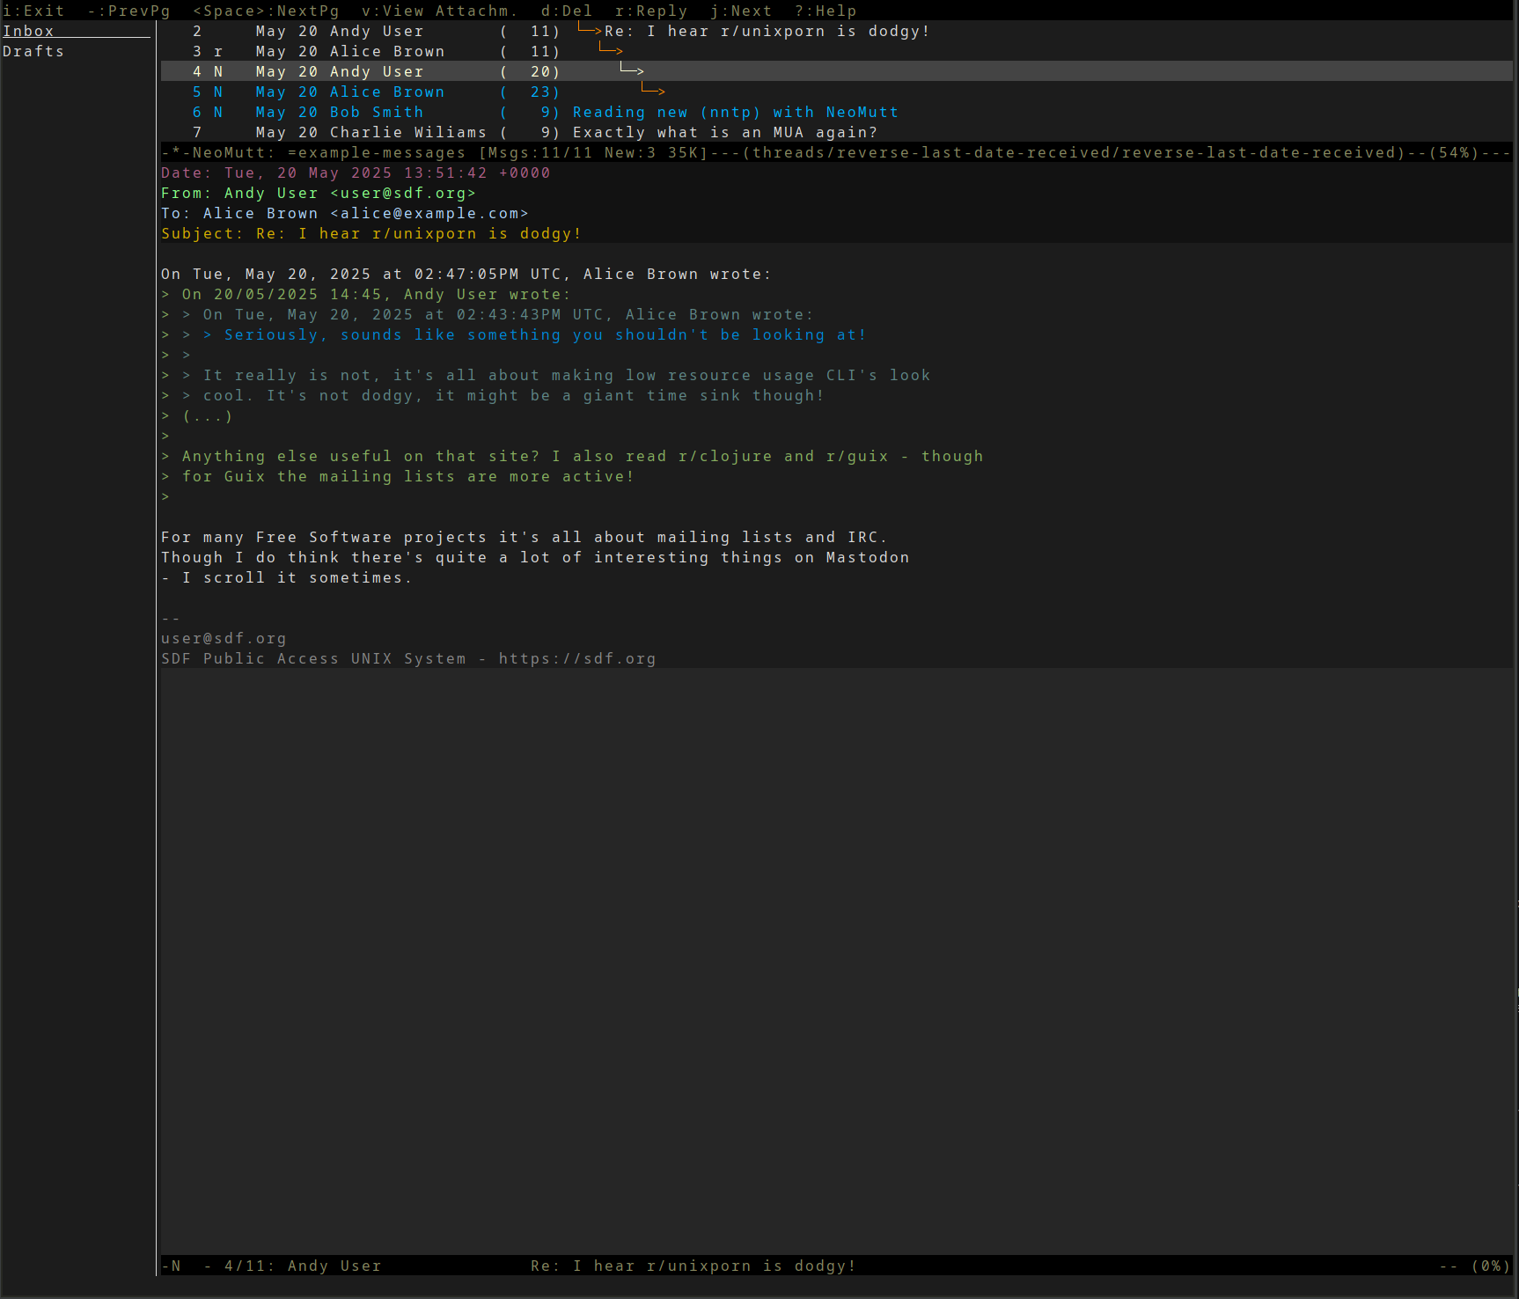
Task: Click the '- I scroll it sometimes.' line
Action: click(x=287, y=577)
